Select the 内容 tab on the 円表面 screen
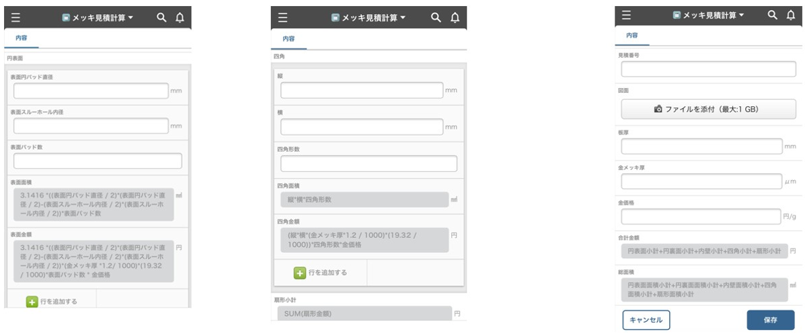Image resolution: width=805 pixels, height=334 pixels. (22, 40)
